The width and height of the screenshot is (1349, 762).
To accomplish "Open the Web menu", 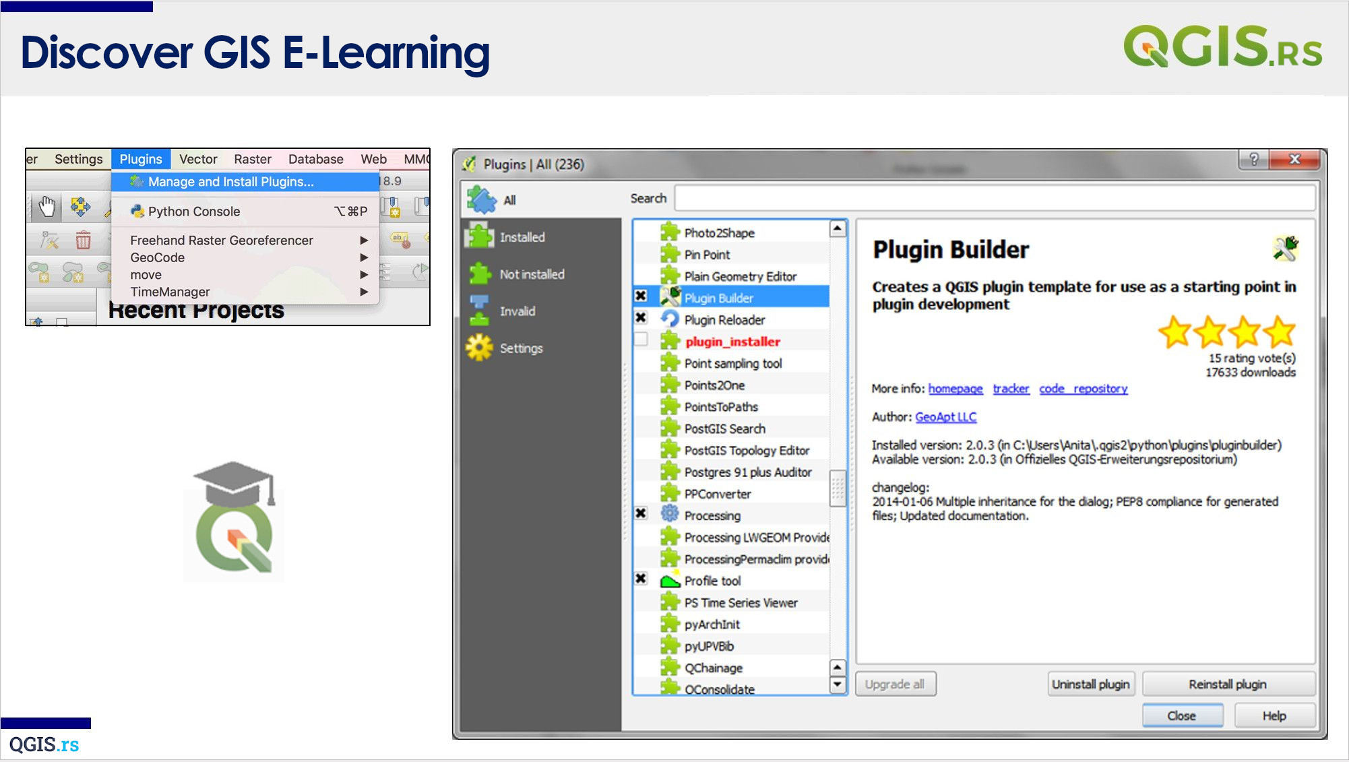I will tap(373, 159).
